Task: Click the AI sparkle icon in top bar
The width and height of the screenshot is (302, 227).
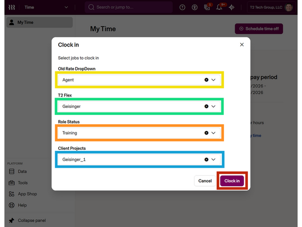Action: tap(232, 7)
